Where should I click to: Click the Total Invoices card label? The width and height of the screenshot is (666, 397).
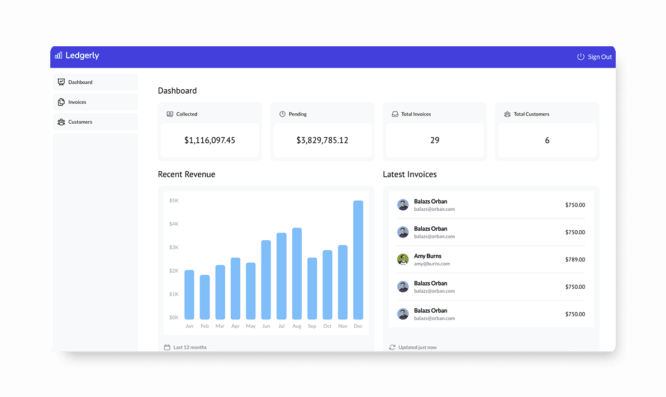[416, 114]
